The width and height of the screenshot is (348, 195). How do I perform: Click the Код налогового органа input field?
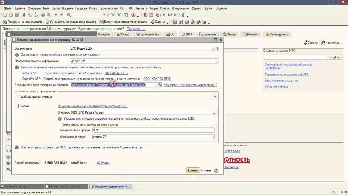153,130
